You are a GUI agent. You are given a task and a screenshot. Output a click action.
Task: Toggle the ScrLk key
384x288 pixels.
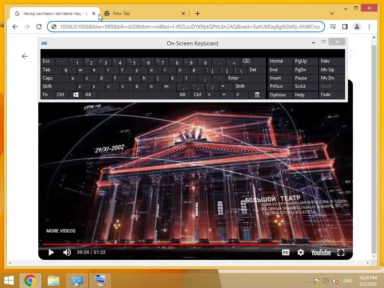305,87
